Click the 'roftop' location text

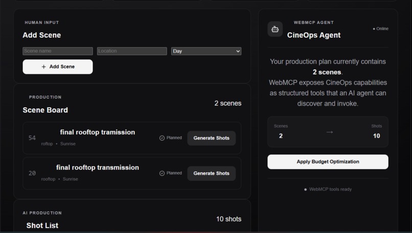click(47, 144)
